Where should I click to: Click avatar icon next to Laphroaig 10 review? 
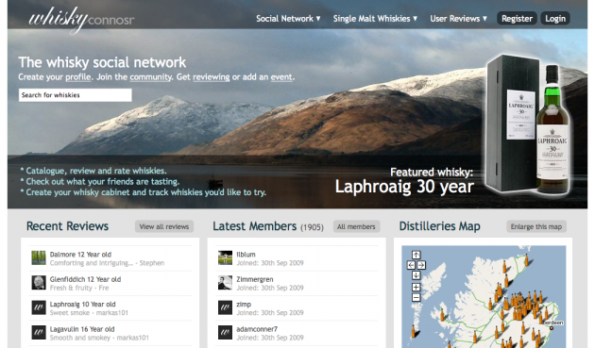pyautogui.click(x=39, y=307)
